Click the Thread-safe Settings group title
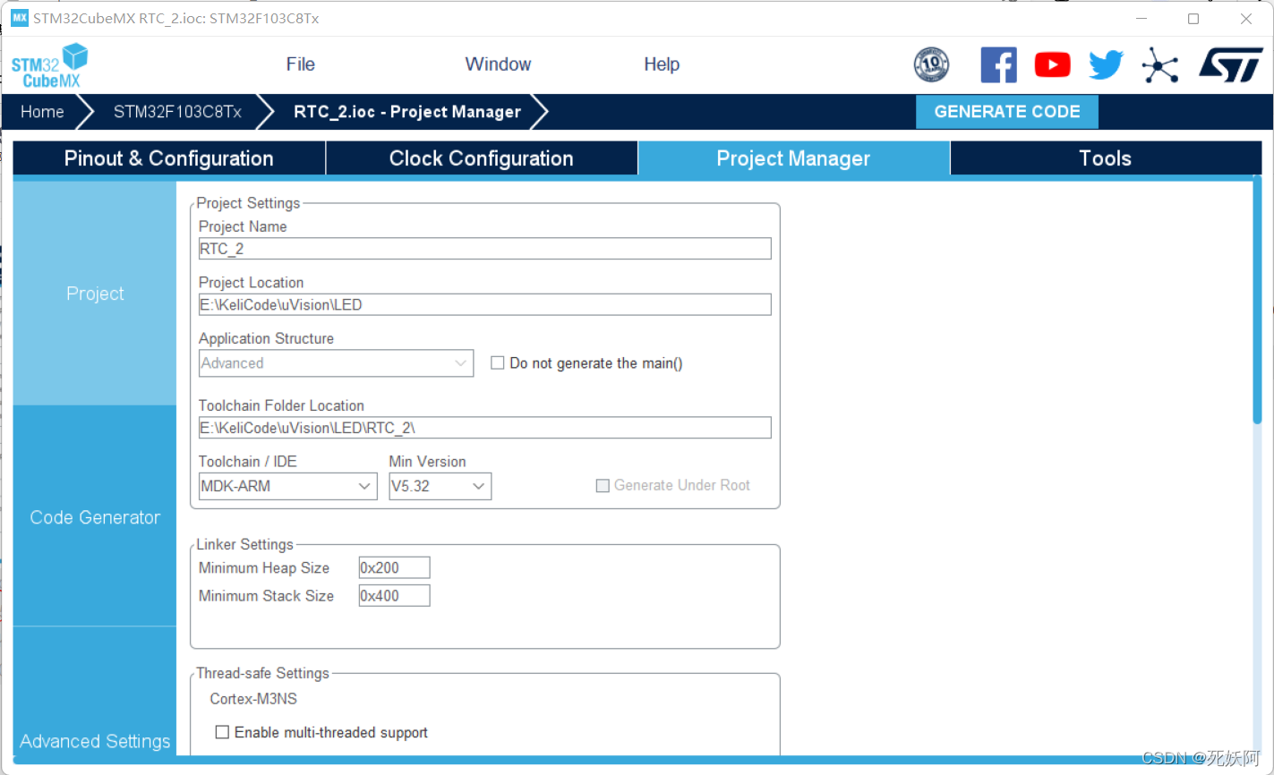1274x775 pixels. tap(263, 673)
